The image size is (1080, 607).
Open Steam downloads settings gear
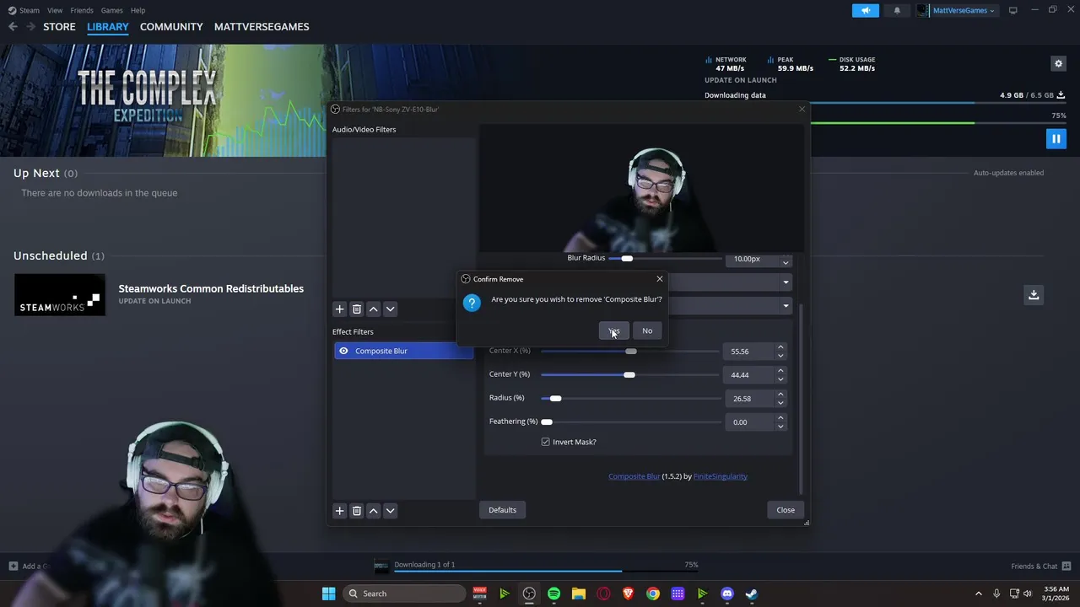pos(1058,64)
